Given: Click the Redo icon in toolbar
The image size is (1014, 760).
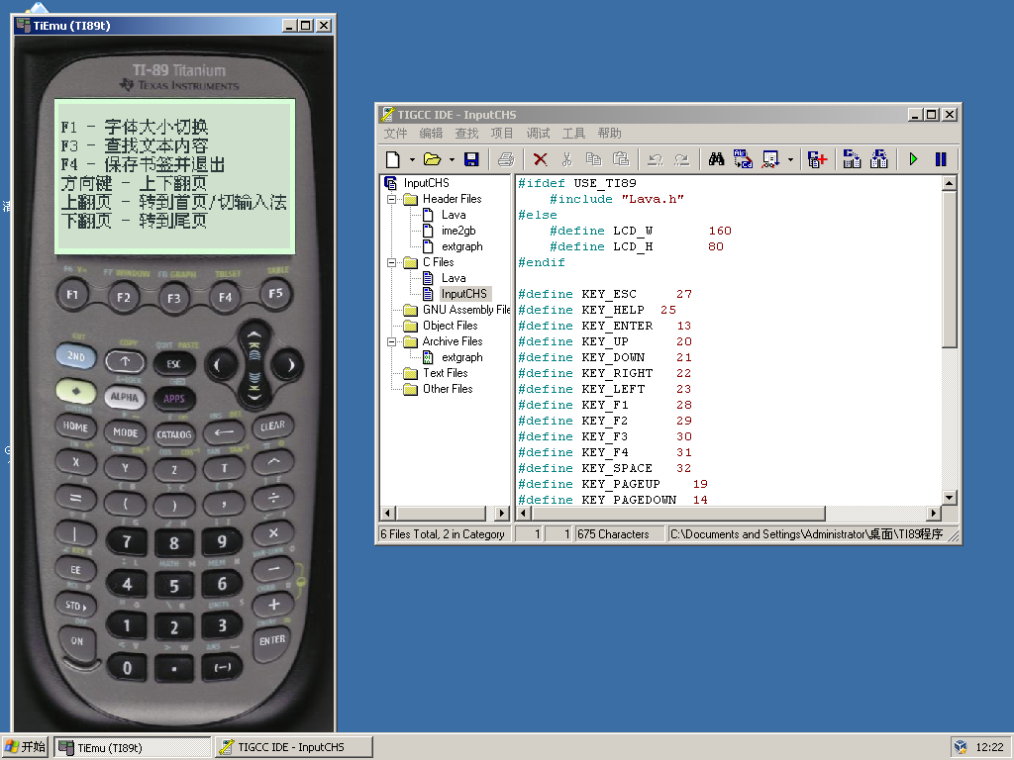Looking at the screenshot, I should [681, 159].
